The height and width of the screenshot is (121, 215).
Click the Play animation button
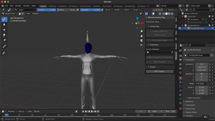(x=92, y=111)
